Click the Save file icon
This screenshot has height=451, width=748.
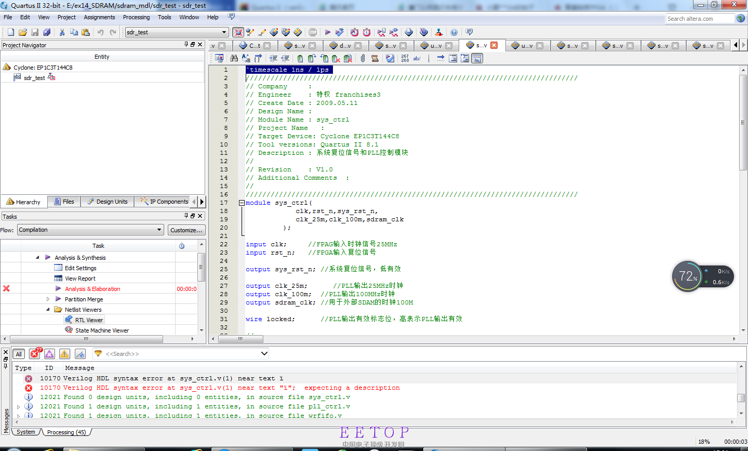click(x=35, y=32)
